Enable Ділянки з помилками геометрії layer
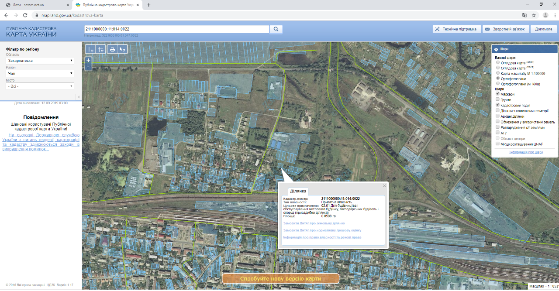The image size is (559, 291). pos(497,110)
